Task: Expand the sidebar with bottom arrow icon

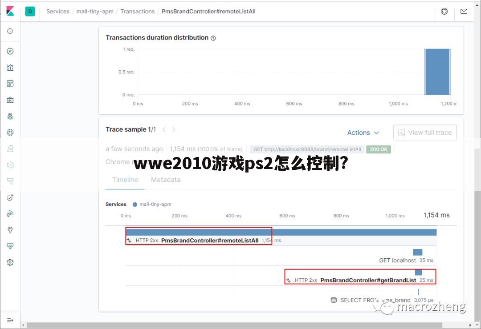Action: tap(10, 320)
